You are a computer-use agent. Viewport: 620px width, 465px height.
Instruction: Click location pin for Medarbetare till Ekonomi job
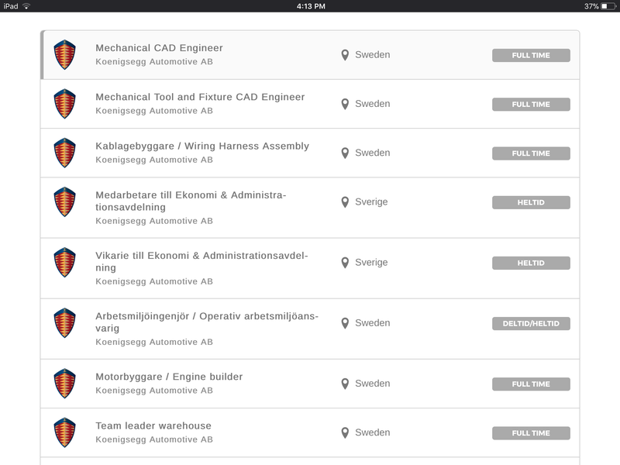tap(345, 202)
